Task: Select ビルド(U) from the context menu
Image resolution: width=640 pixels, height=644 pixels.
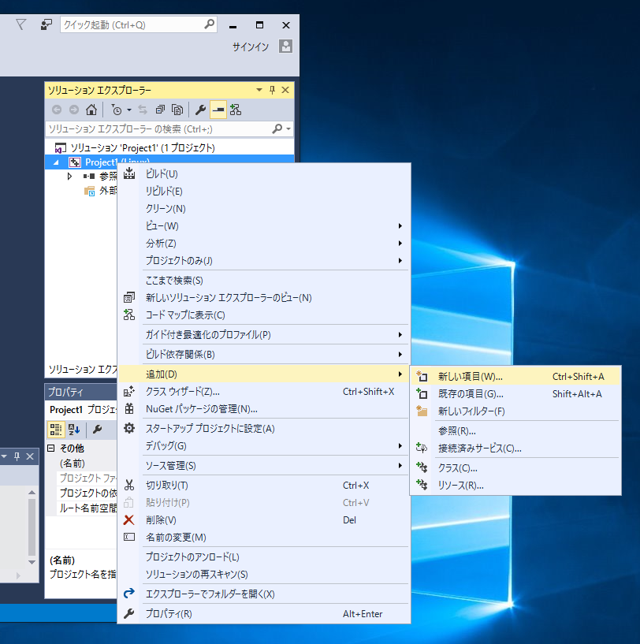Action: click(264, 173)
